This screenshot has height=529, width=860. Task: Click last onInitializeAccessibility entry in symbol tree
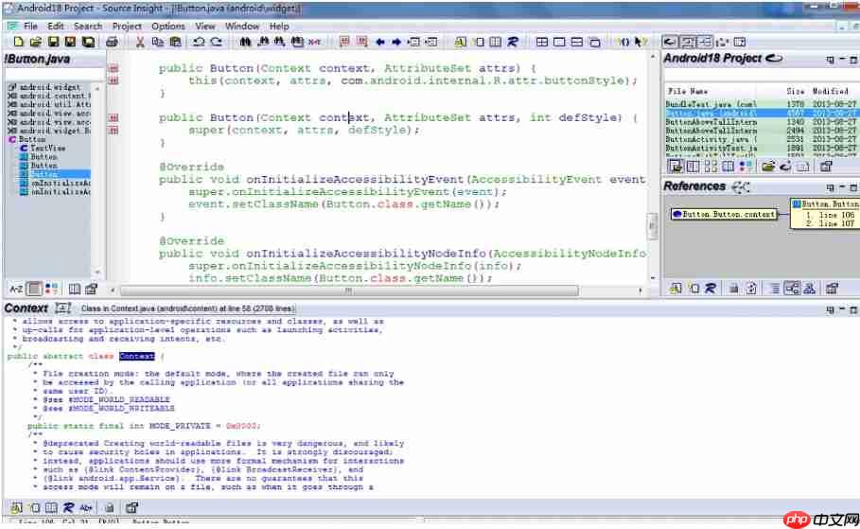pos(55,191)
